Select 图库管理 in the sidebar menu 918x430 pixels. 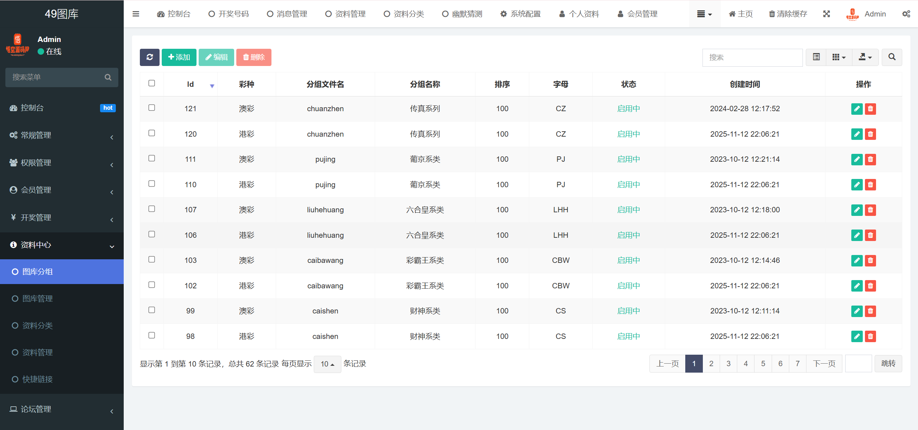tap(38, 299)
